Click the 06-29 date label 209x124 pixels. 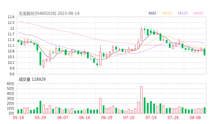coord(107,118)
